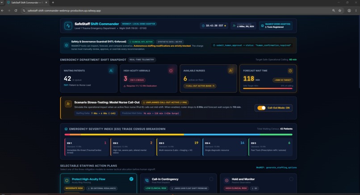Select the Hold and Monitor radio button
Viewport: 360px width, 195px height.
[x=291, y=179]
